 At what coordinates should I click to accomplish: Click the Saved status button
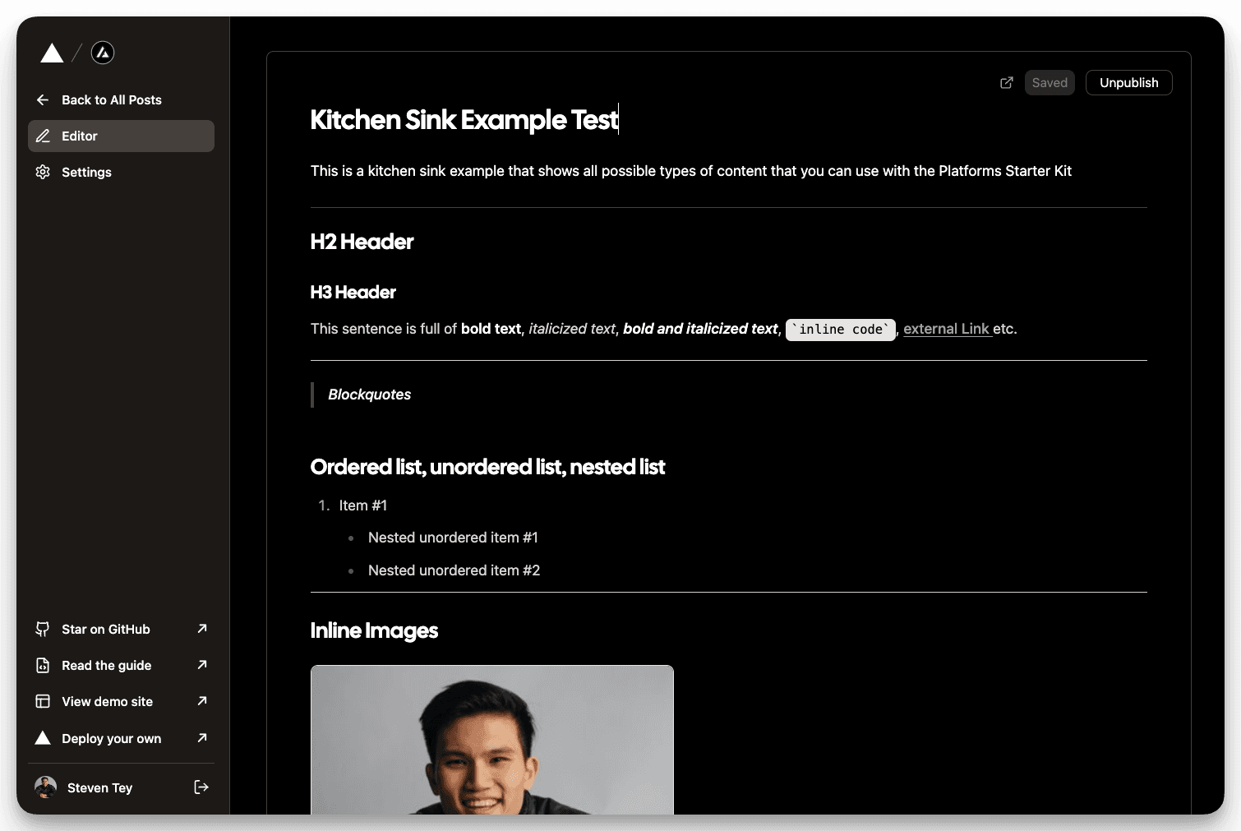(1050, 83)
